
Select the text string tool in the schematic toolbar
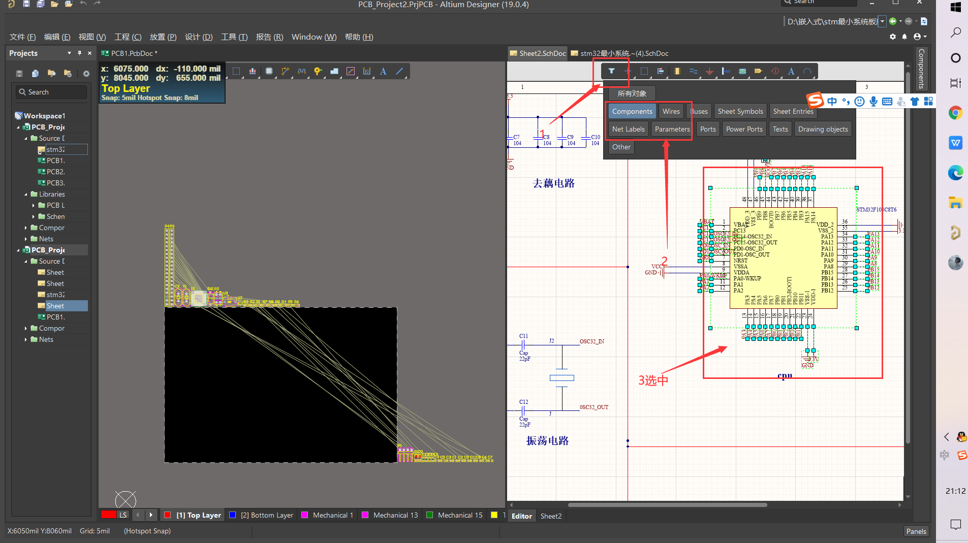[x=791, y=71]
